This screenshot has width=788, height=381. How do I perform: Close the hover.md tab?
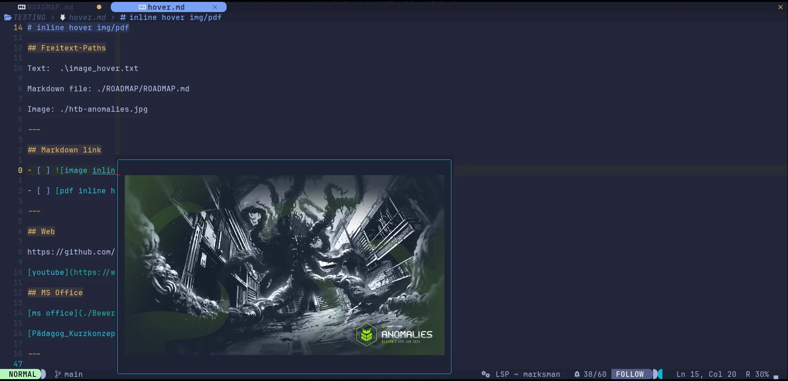[x=215, y=7]
